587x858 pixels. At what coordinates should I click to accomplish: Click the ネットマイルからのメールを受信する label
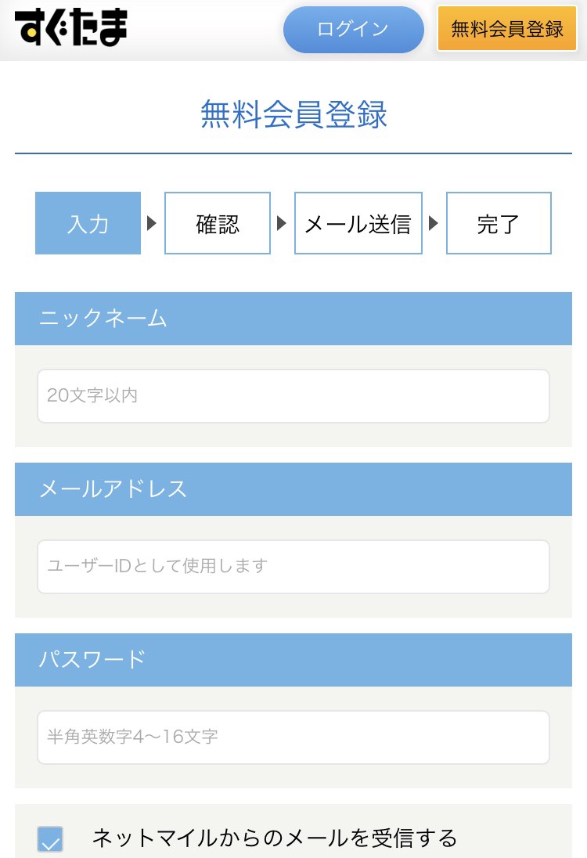coord(275,838)
